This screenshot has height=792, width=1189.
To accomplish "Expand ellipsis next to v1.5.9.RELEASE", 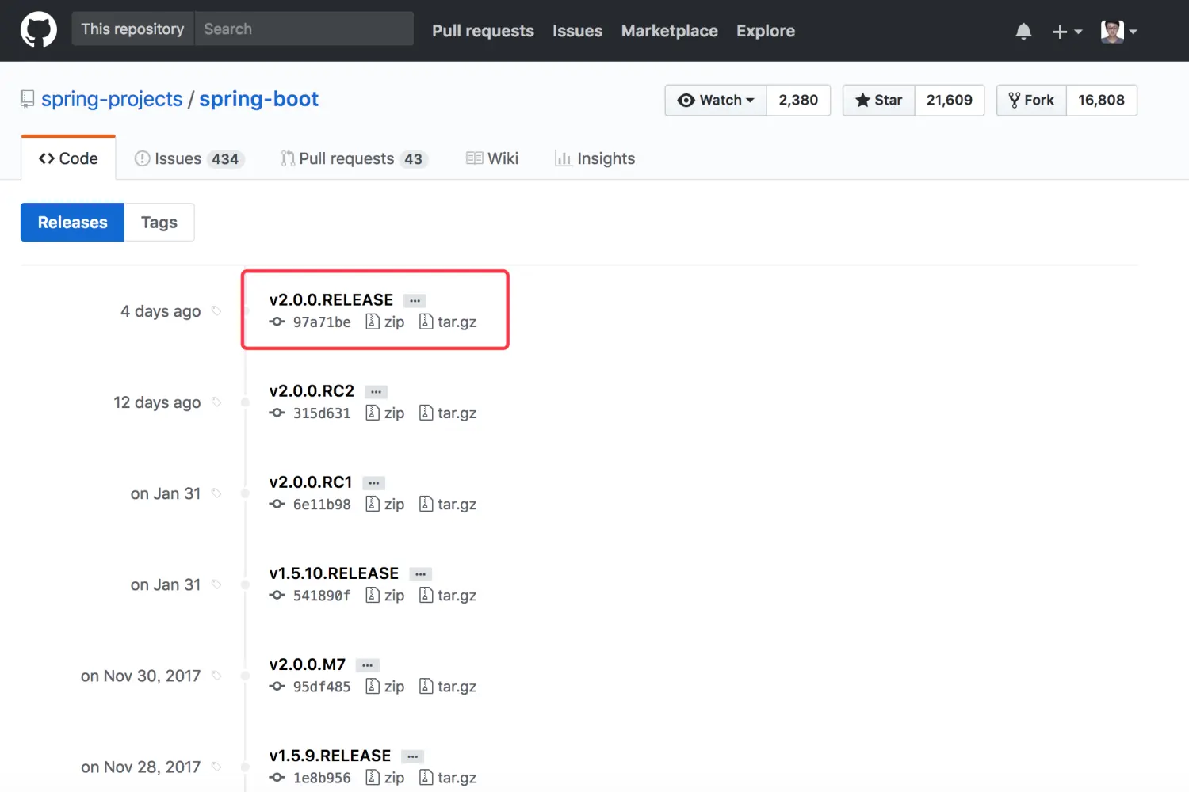I will click(413, 756).
